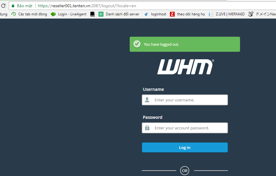
Task: Click the checkmark icon in logout notice
Action: [137, 44]
